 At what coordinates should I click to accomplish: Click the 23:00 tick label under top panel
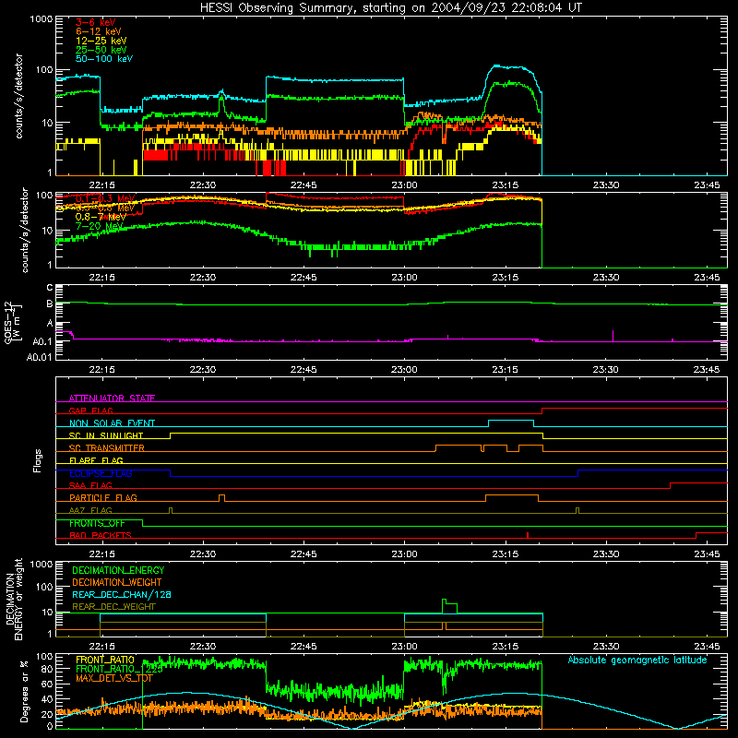404,185
